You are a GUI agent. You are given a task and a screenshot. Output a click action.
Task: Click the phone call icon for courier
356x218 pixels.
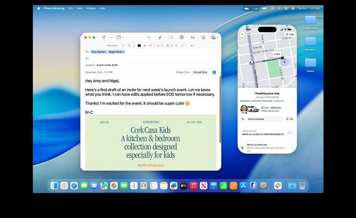[243, 119]
